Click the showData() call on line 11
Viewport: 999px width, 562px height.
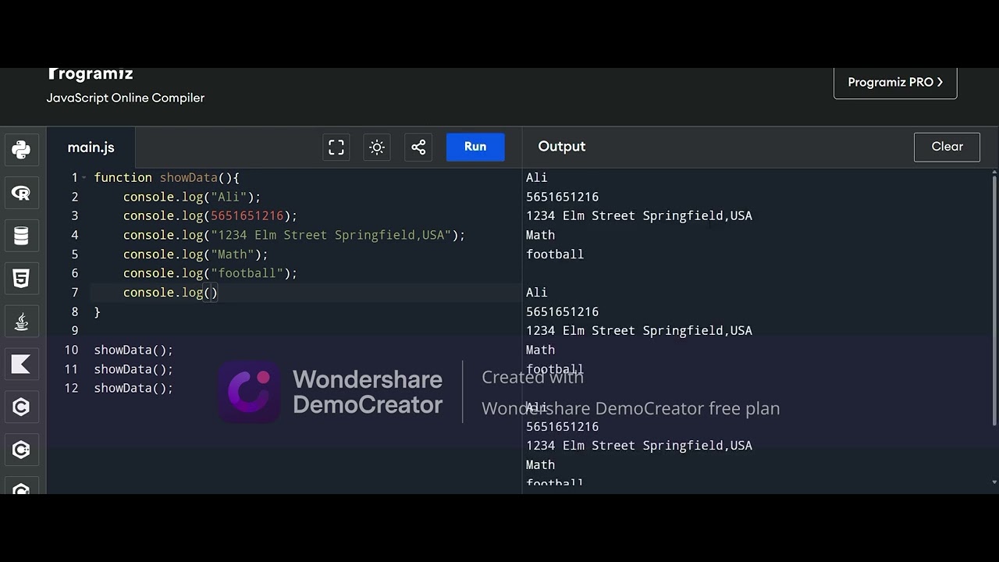tap(133, 369)
